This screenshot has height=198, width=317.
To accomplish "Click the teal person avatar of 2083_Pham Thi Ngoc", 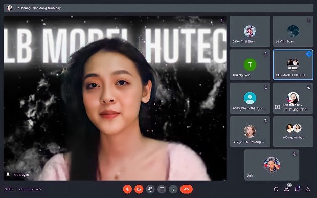I will 250,98.
